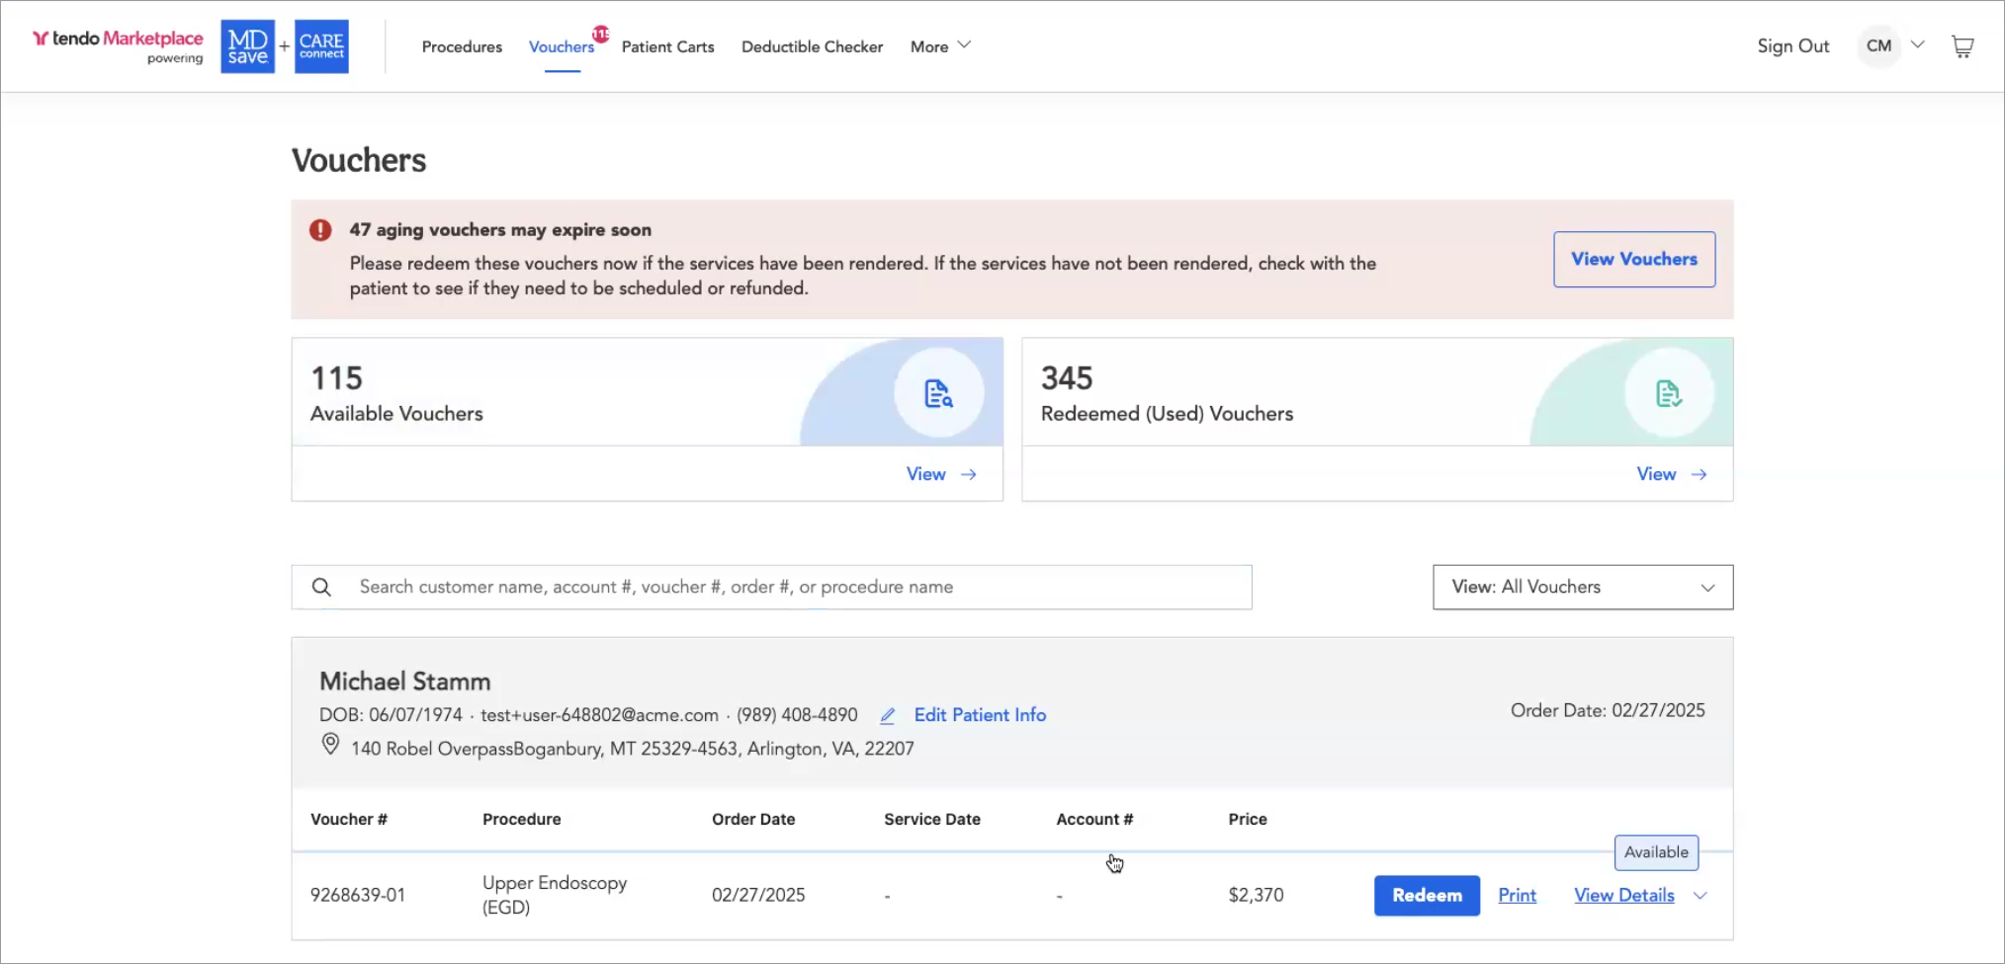
Task: Expand the More navigation menu
Action: click(x=940, y=46)
